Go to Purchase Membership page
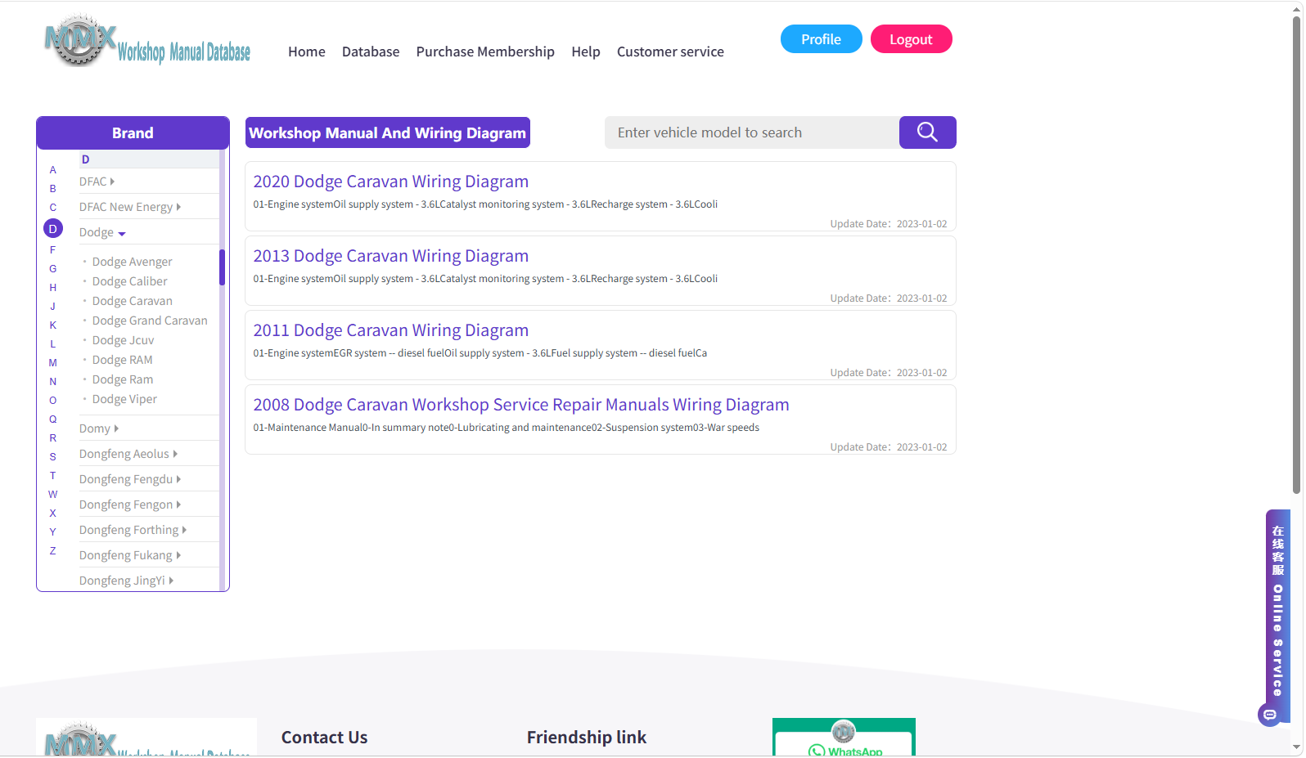Viewport: 1306px width, 758px height. 485,52
